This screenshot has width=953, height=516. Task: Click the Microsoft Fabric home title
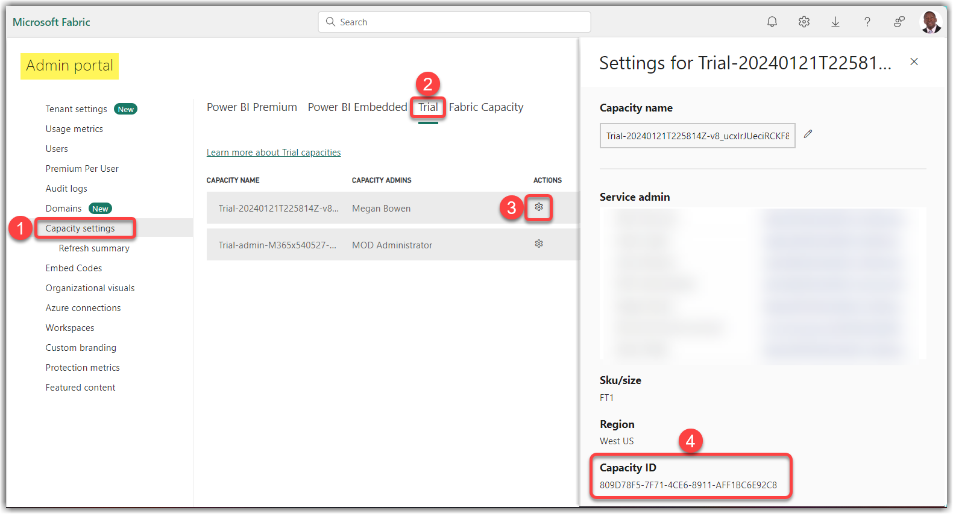coord(51,22)
